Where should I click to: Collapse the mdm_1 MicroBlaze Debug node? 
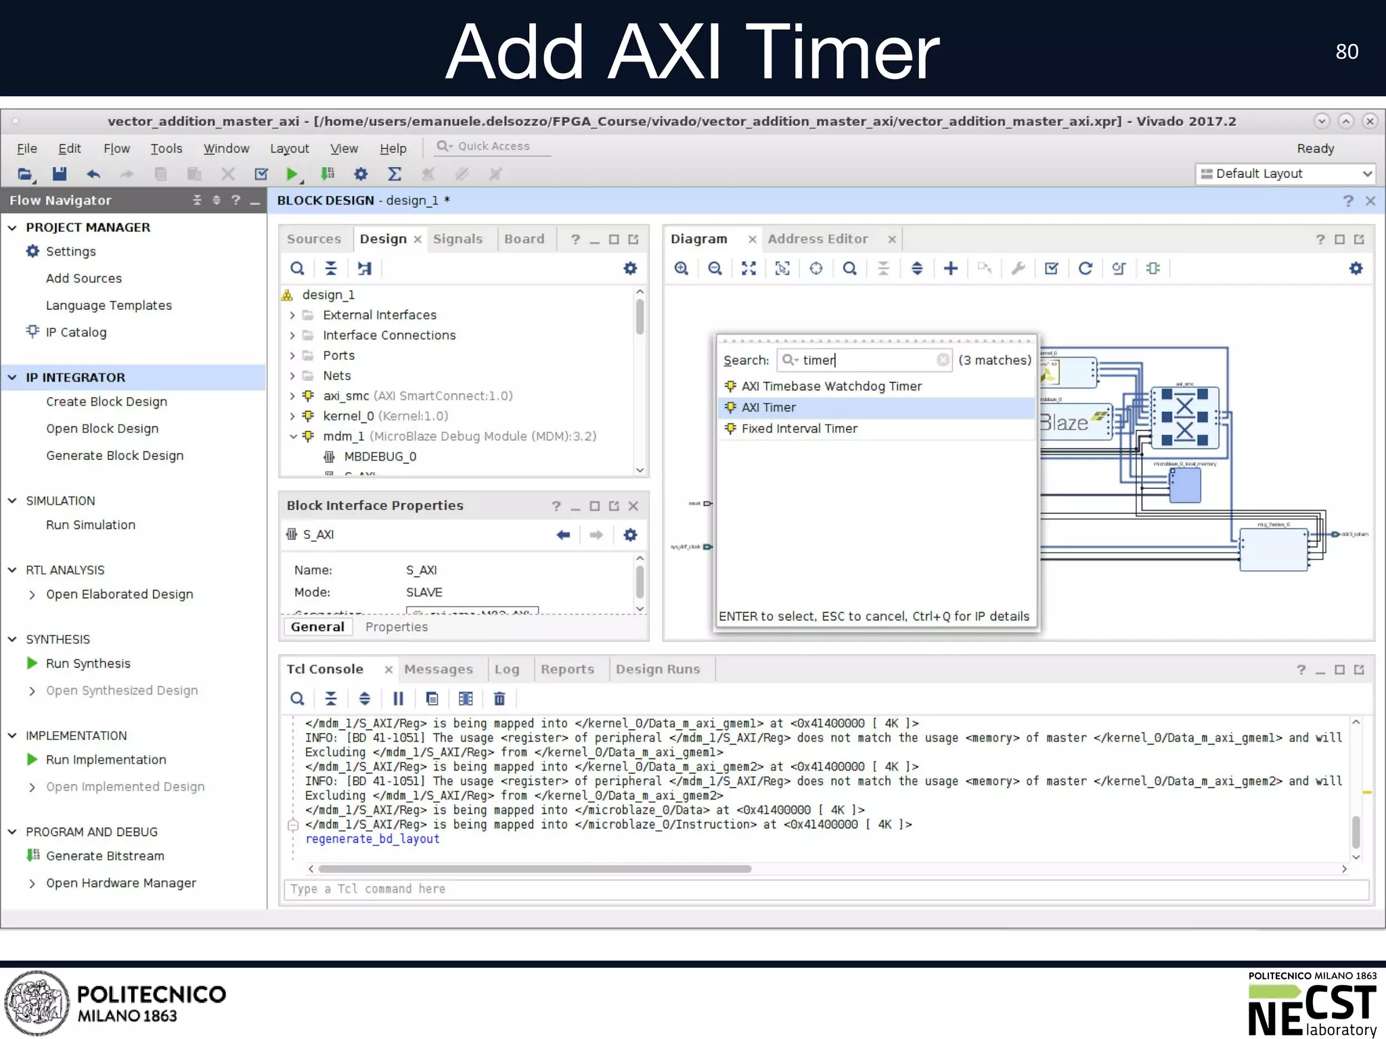click(x=292, y=437)
